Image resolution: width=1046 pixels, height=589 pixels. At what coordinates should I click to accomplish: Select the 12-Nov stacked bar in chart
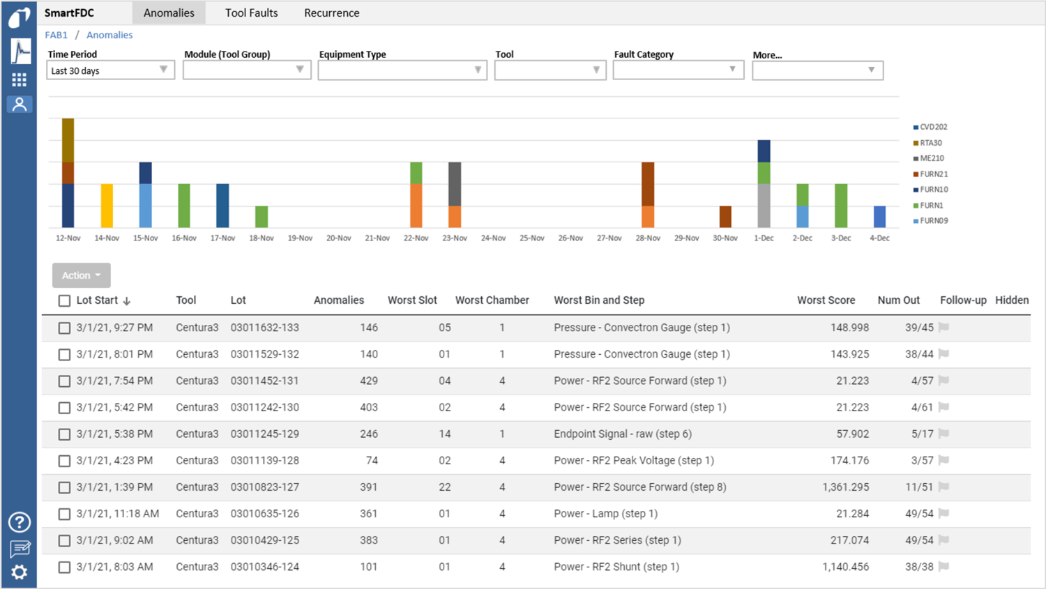[68, 173]
